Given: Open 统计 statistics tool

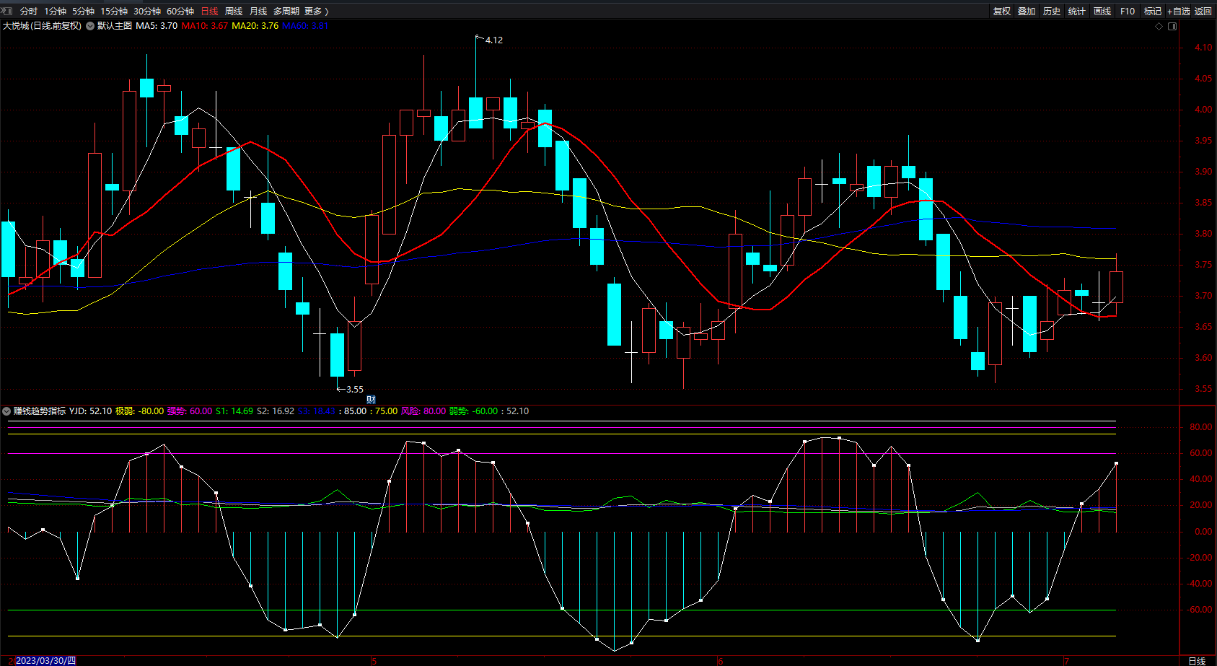Looking at the screenshot, I should click(1076, 11).
